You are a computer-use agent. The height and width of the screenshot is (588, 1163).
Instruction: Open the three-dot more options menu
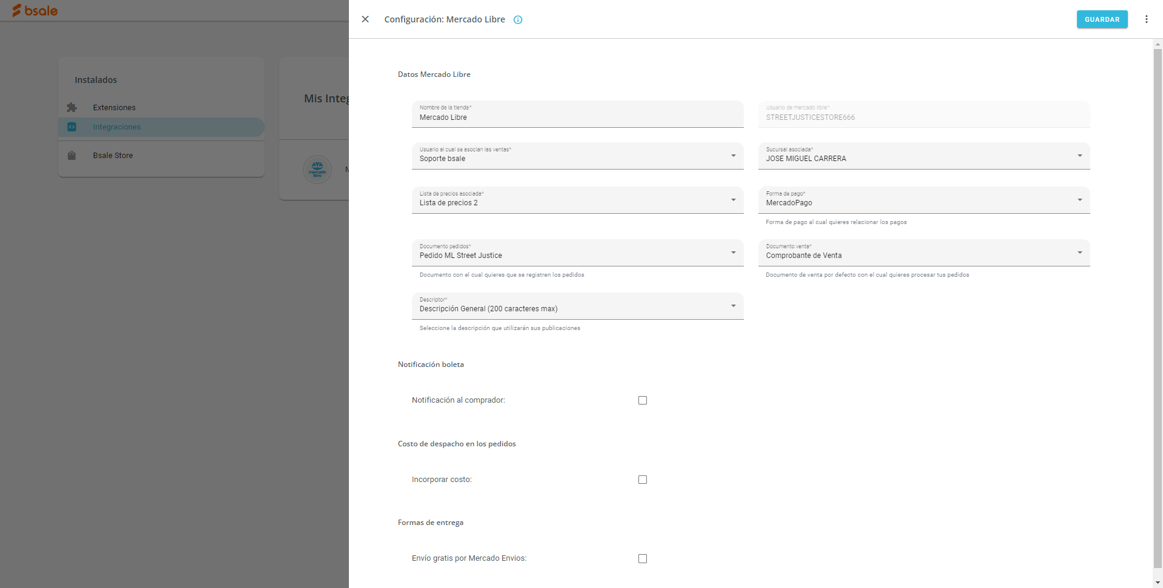pyautogui.click(x=1146, y=19)
